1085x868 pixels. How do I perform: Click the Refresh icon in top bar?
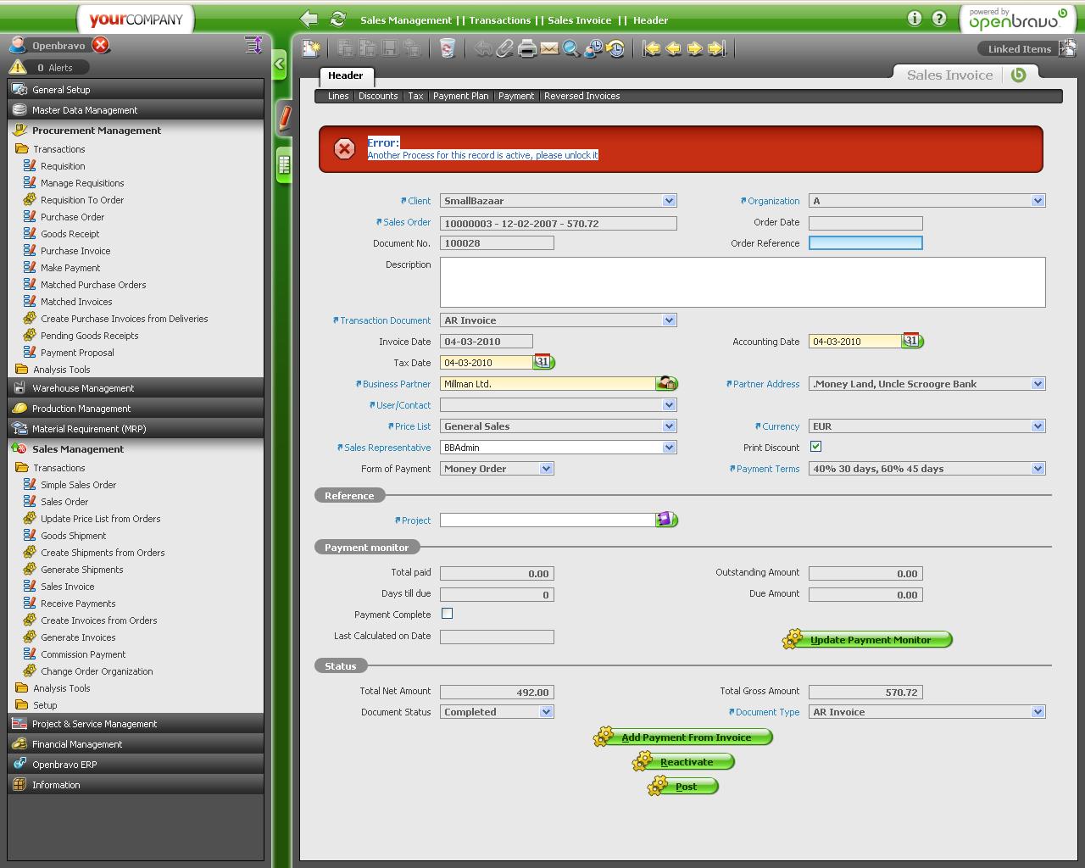(x=338, y=19)
